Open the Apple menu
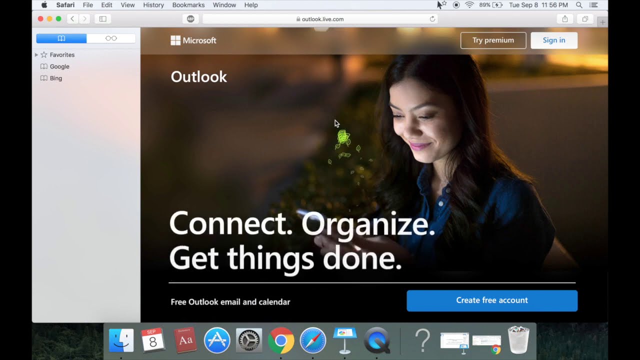The width and height of the screenshot is (640, 360). coord(44,5)
